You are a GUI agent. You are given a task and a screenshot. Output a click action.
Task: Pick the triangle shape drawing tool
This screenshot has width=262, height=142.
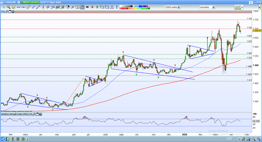pos(112,7)
